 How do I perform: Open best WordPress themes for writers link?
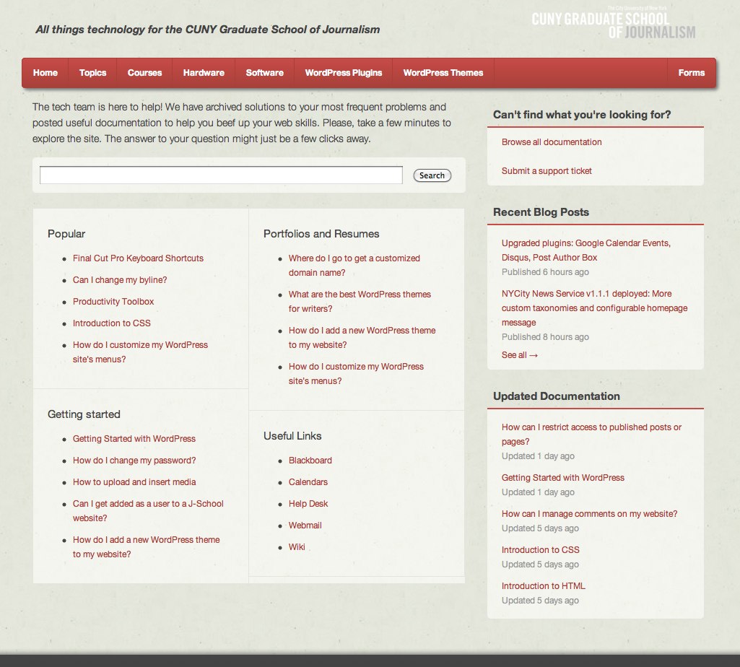pos(360,301)
